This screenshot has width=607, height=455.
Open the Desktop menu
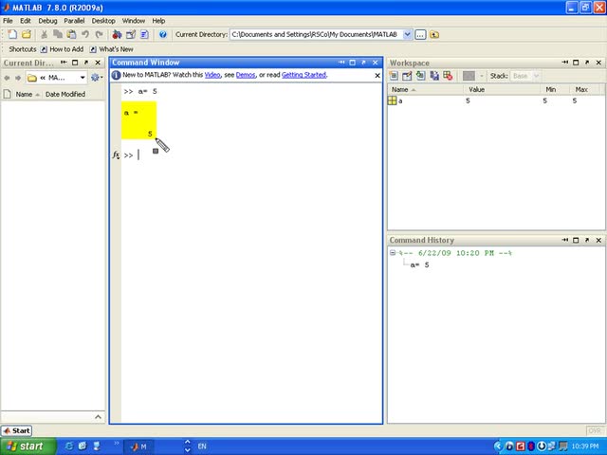(103, 21)
